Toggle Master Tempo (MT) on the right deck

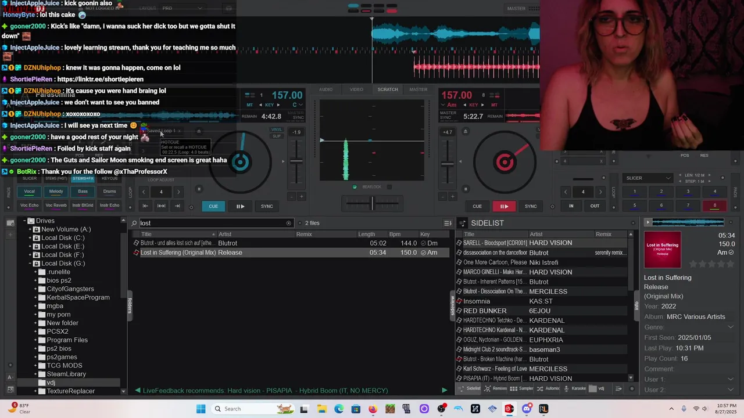pos(494,105)
